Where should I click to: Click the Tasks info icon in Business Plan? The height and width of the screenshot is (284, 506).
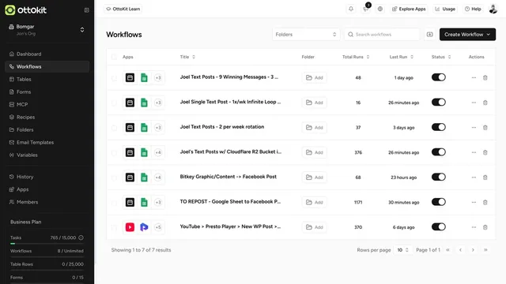coord(81,237)
